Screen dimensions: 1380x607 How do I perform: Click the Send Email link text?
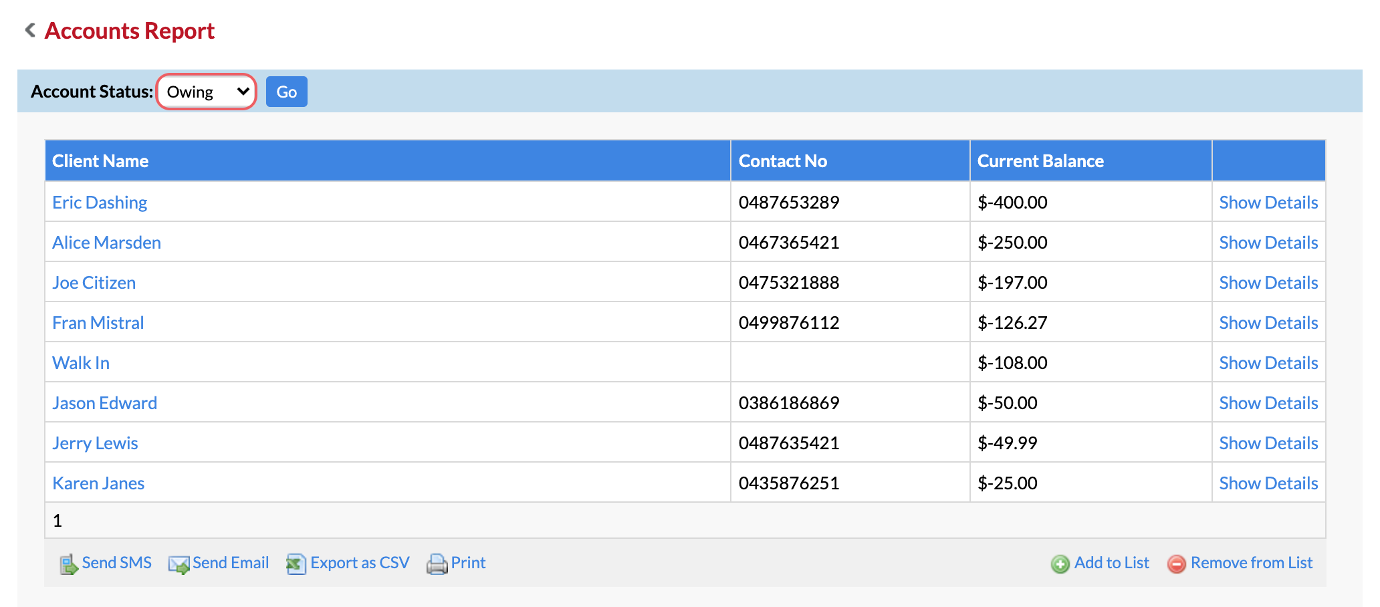(231, 563)
